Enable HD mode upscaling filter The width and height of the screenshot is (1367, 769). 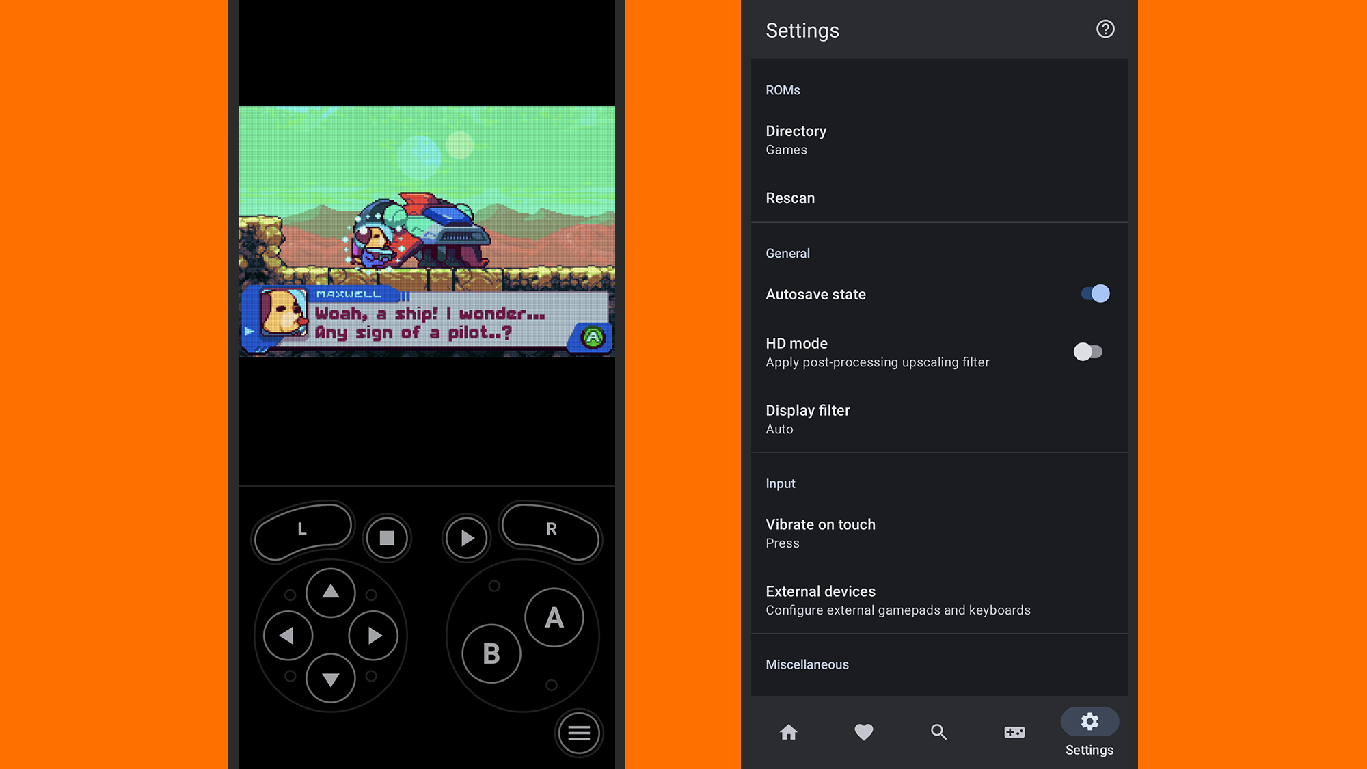click(1089, 351)
